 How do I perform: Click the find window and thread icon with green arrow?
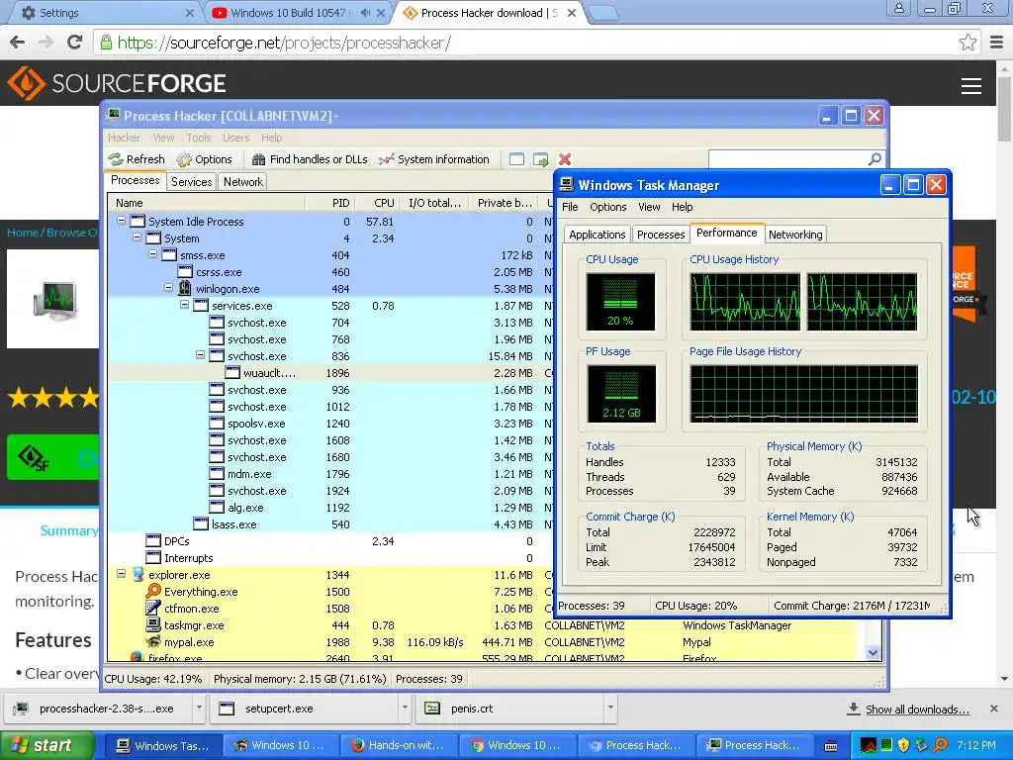coord(541,159)
